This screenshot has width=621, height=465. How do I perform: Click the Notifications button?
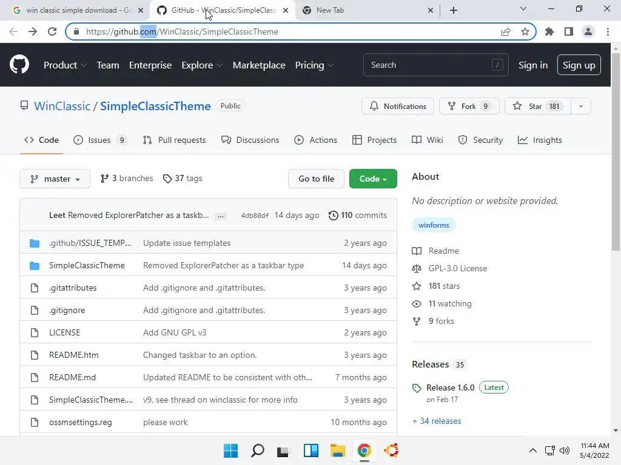[x=398, y=106]
